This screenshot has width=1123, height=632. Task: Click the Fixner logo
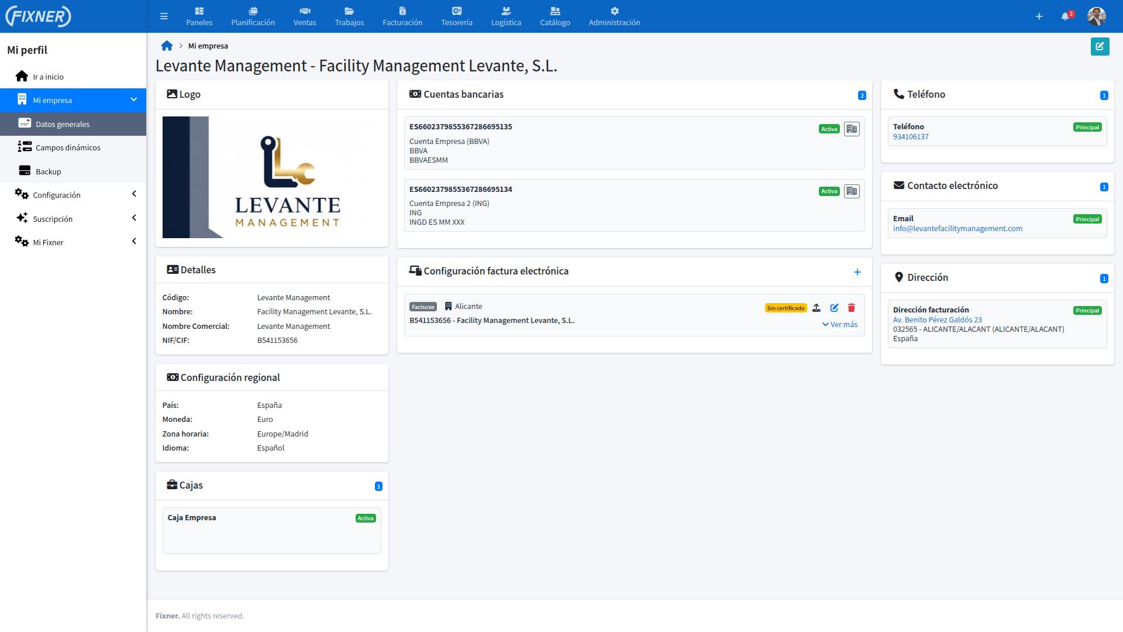coord(39,16)
